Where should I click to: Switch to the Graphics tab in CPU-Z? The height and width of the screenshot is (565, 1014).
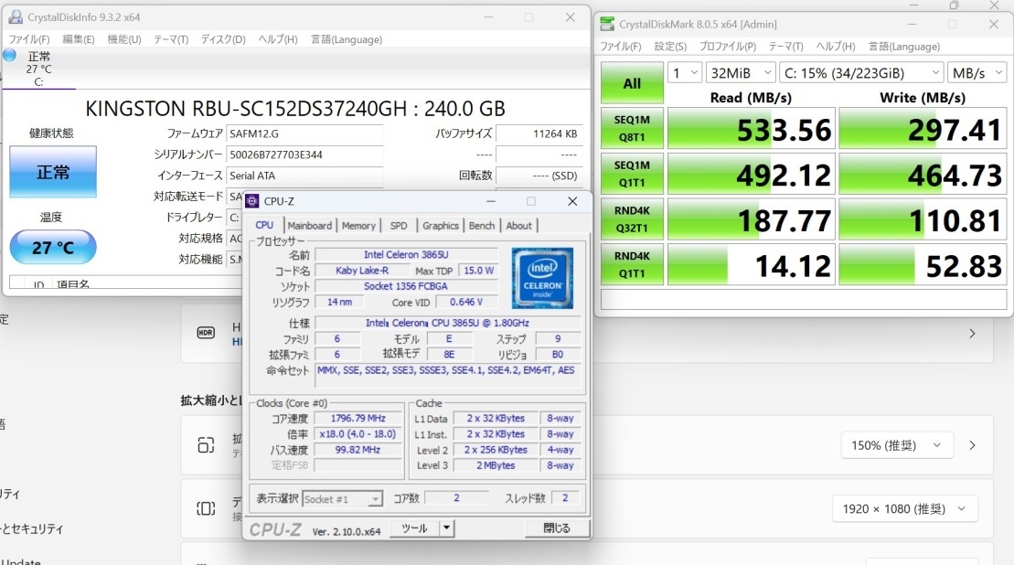441,226
